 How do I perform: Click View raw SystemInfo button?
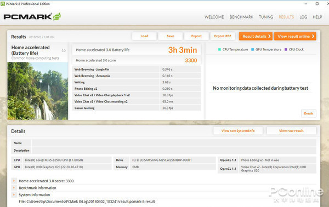[238, 131]
